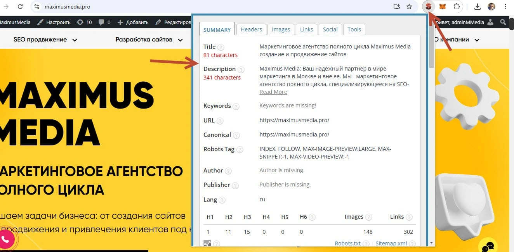Open updates counter showing 10
514x252 pixels.
[x=84, y=22]
